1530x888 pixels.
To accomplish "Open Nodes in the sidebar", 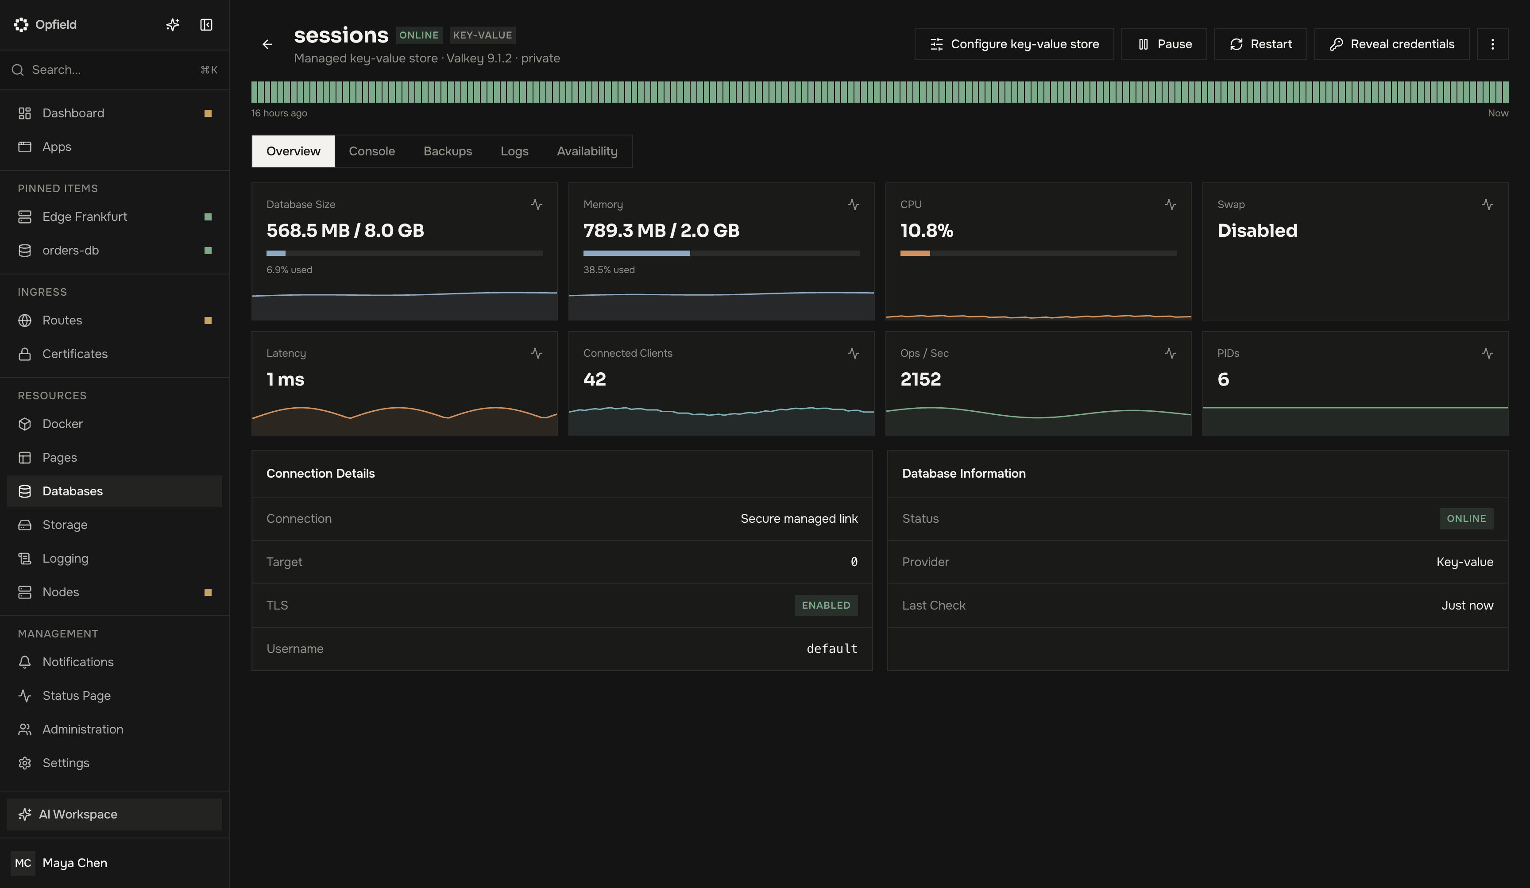I will click(115, 592).
